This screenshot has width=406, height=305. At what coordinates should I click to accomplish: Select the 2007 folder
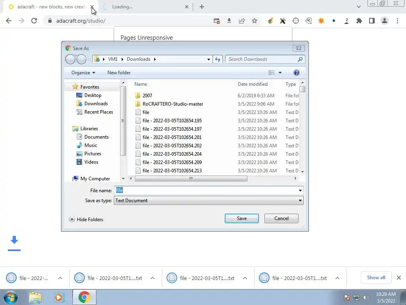(147, 95)
